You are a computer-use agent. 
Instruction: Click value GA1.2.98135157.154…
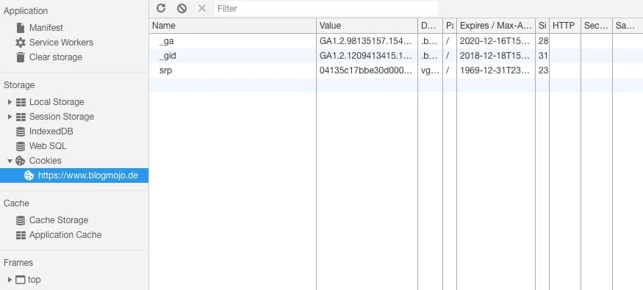tap(366, 41)
